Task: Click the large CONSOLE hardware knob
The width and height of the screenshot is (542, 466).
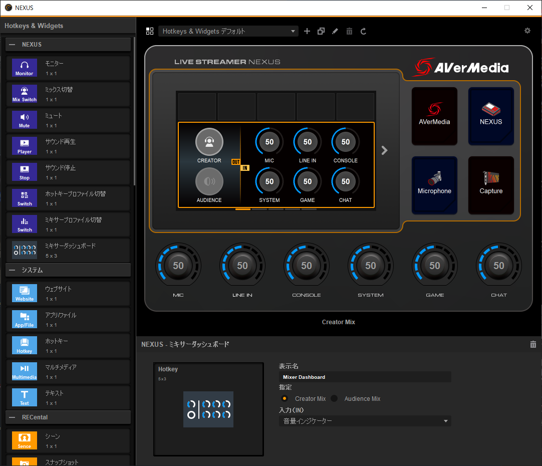Action: tap(307, 265)
